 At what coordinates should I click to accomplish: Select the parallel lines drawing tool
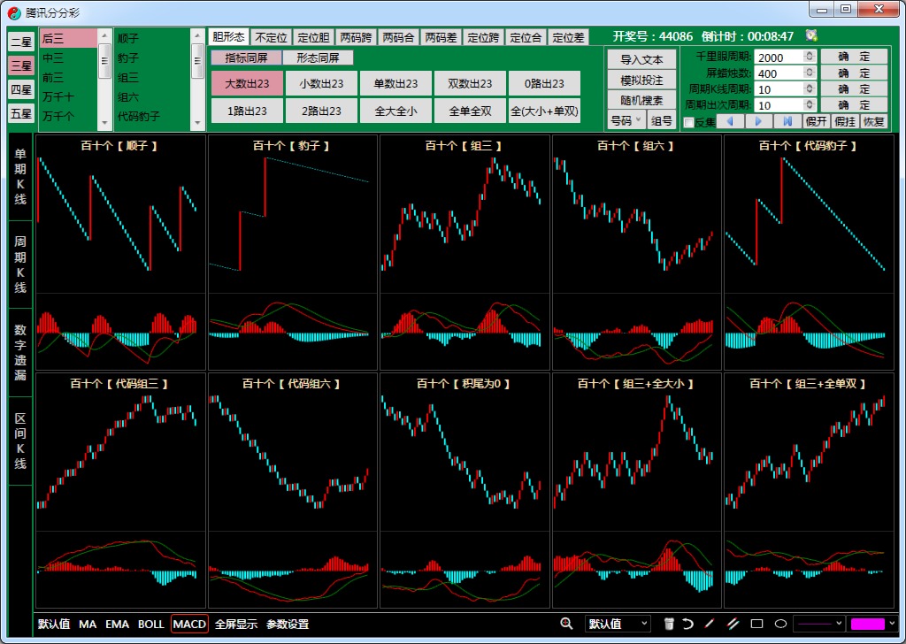point(732,624)
